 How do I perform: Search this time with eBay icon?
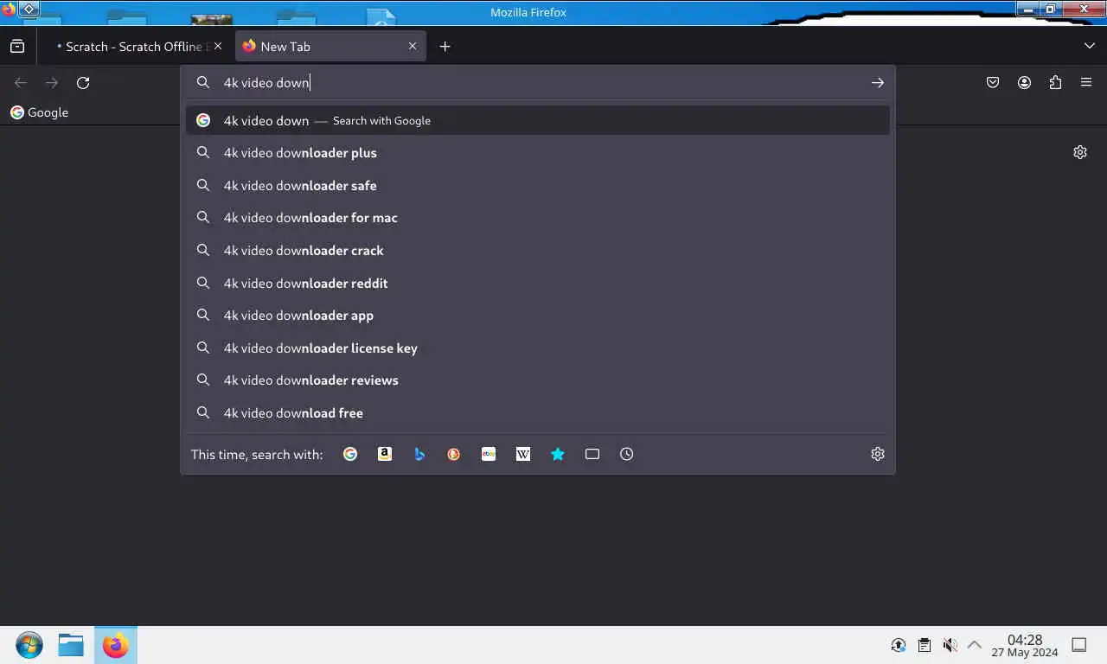coord(489,454)
